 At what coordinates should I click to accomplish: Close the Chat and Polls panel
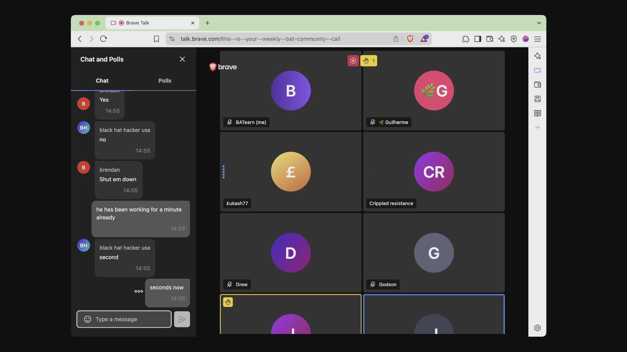tap(182, 59)
